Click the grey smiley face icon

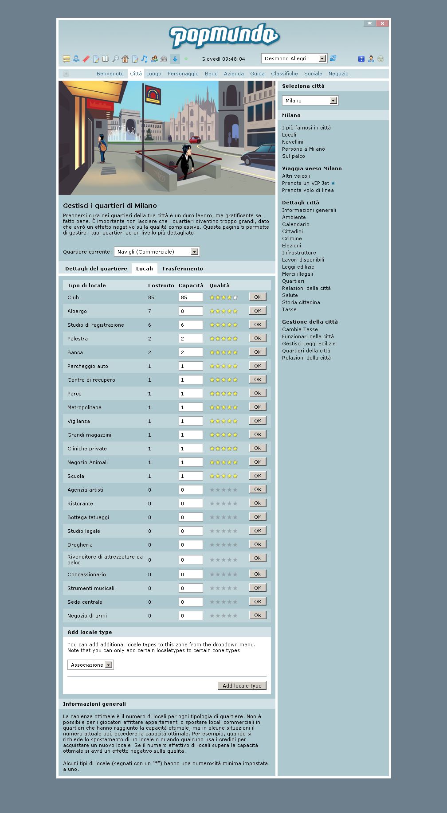pyautogui.click(x=380, y=59)
